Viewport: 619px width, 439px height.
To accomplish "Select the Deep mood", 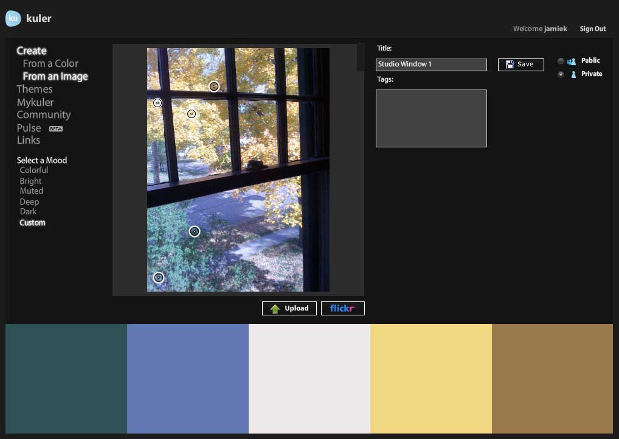I will tap(29, 202).
